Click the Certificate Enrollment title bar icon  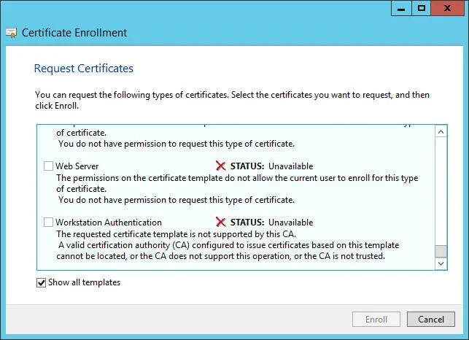pyautogui.click(x=12, y=33)
